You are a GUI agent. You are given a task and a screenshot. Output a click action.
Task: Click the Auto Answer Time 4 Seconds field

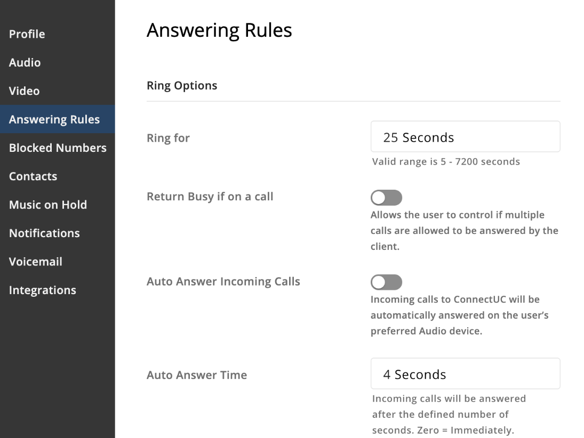[x=465, y=374]
